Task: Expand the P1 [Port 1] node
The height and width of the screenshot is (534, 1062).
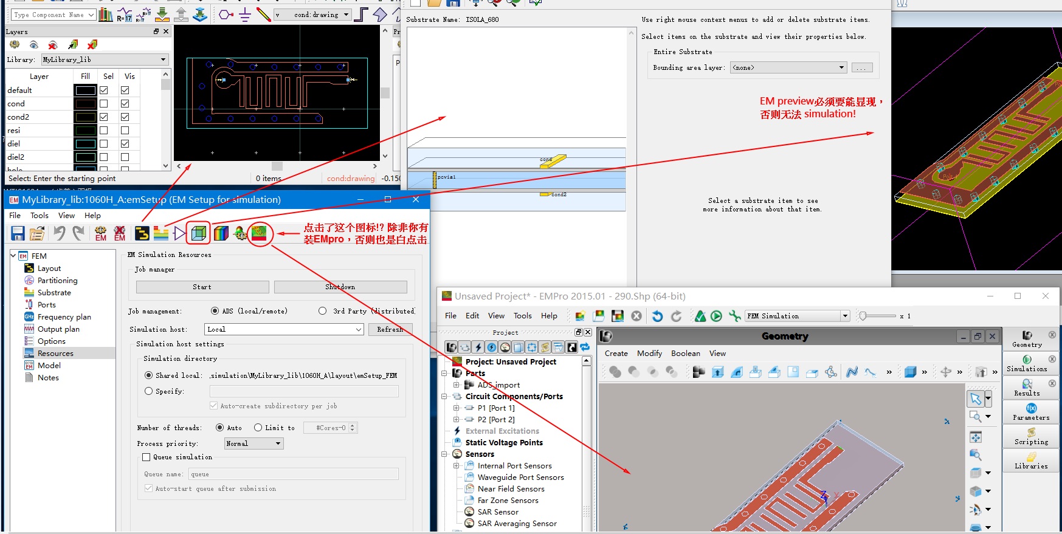Action: [x=457, y=408]
